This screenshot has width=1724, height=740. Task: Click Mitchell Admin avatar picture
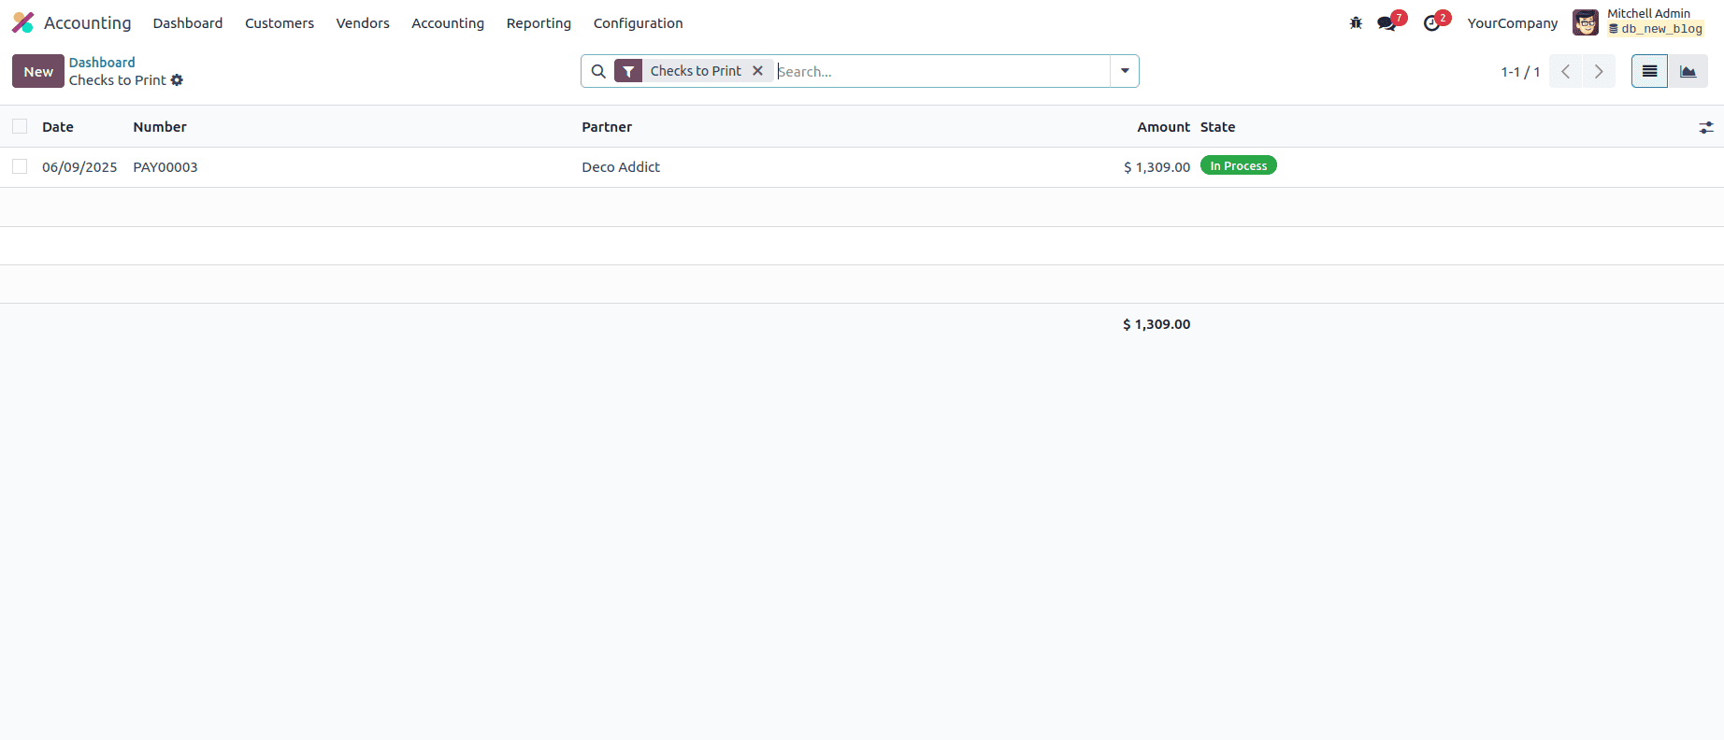[x=1586, y=22]
